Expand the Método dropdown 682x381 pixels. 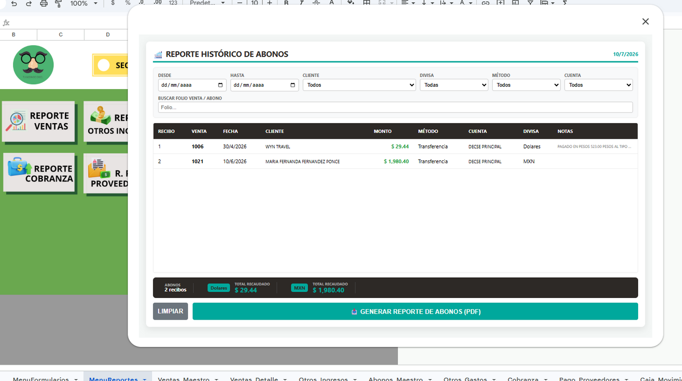click(x=526, y=85)
